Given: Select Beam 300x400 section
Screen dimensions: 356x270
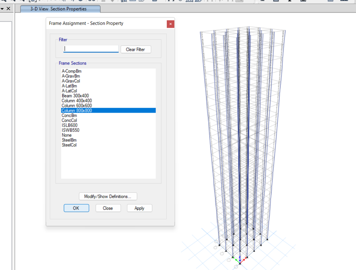Looking at the screenshot, I should click(x=108, y=96).
